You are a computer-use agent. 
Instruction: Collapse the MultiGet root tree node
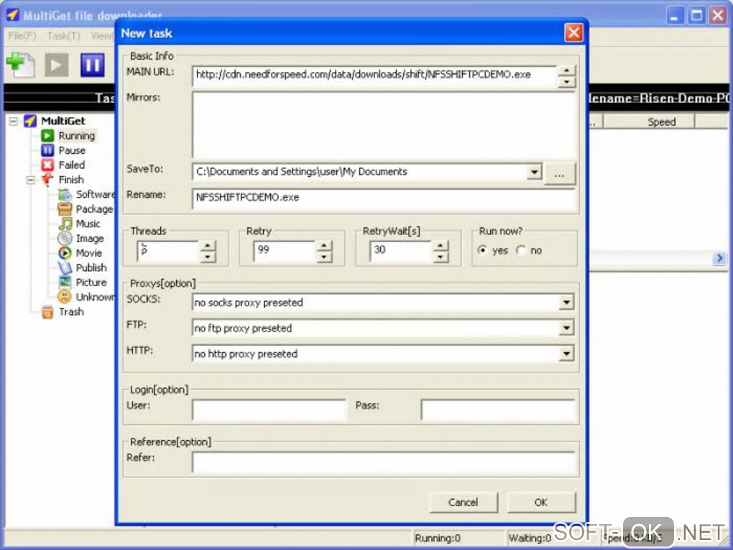pos(14,122)
